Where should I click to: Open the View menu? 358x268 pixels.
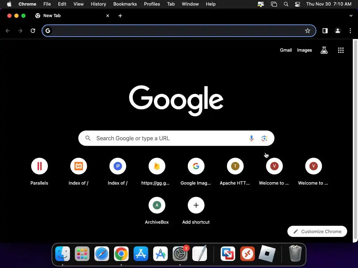coord(79,4)
